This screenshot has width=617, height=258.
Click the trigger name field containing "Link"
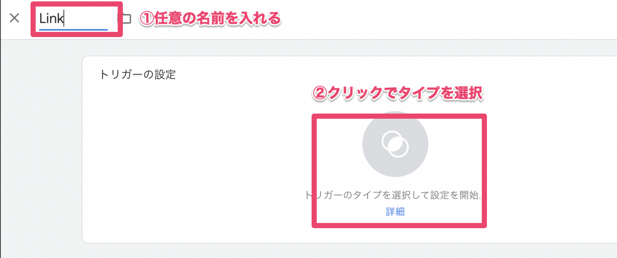(x=72, y=19)
